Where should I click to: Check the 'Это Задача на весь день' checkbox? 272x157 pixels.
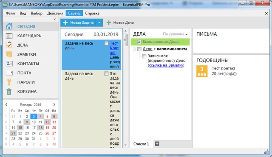[x=106, y=73]
